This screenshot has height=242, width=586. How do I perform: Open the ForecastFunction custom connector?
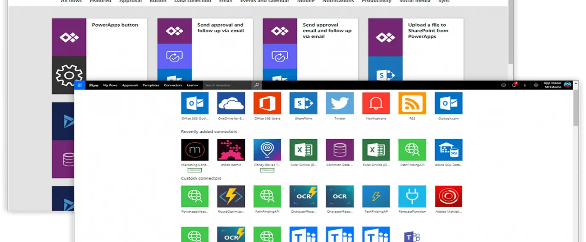(412, 197)
